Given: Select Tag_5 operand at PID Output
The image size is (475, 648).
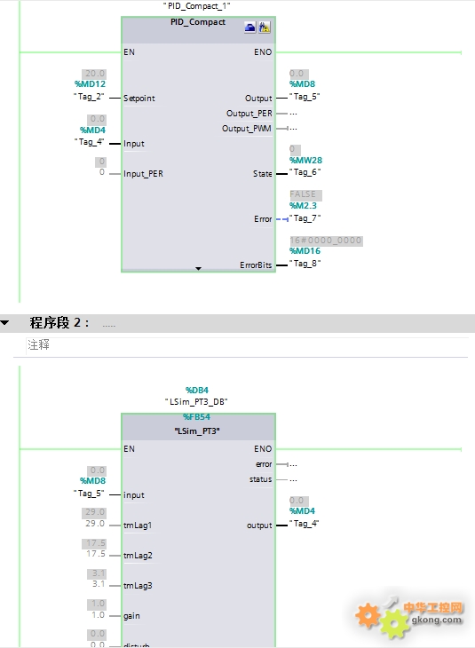Looking at the screenshot, I should (305, 97).
